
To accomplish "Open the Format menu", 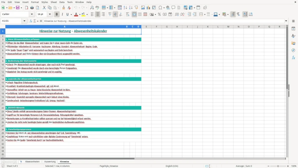I will point(35,2).
